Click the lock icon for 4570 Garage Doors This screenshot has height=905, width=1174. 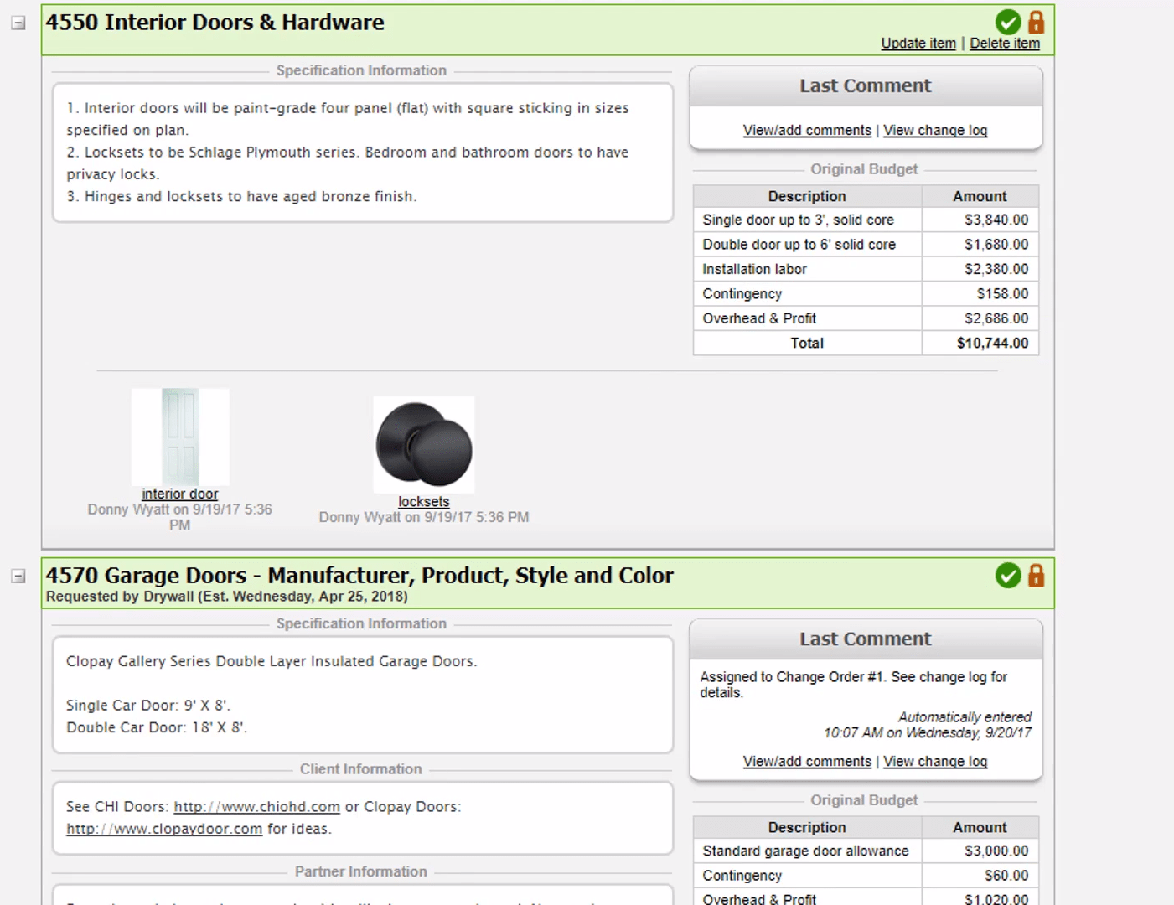1037,576
